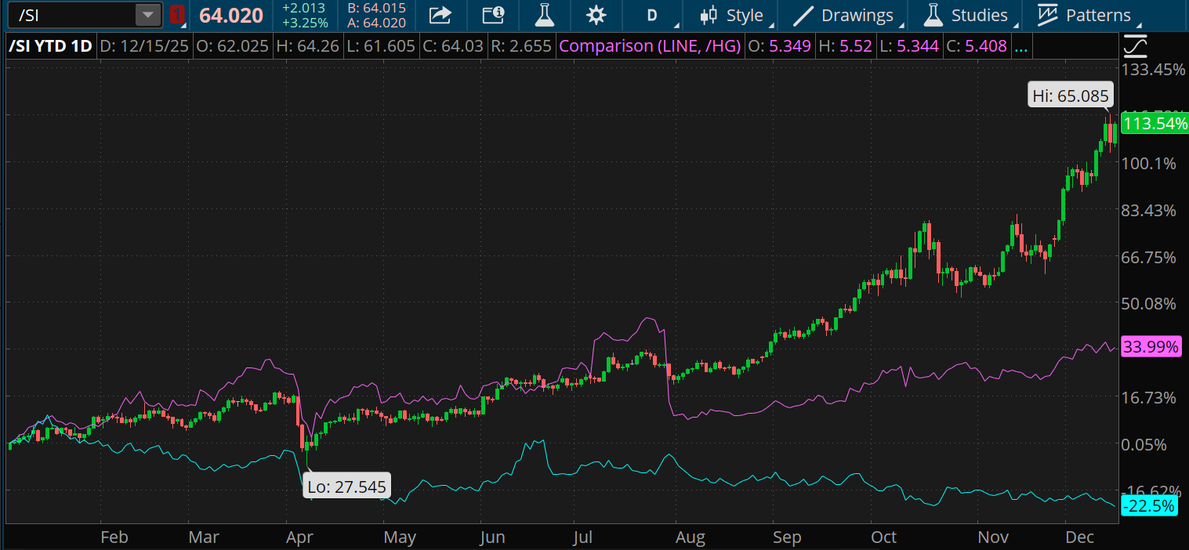Click the candlestick icon next to Style
The height and width of the screenshot is (550, 1189).
pyautogui.click(x=710, y=15)
